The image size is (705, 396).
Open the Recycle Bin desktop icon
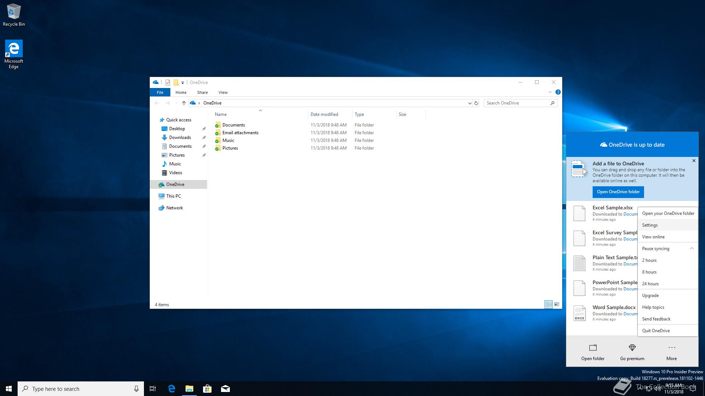coord(14,15)
